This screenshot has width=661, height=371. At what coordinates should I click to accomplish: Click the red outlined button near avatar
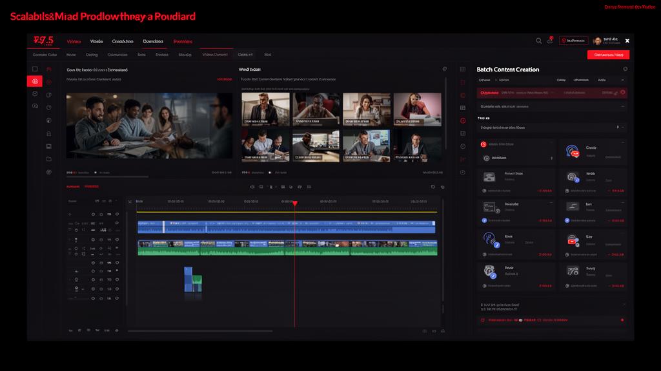tap(573, 41)
